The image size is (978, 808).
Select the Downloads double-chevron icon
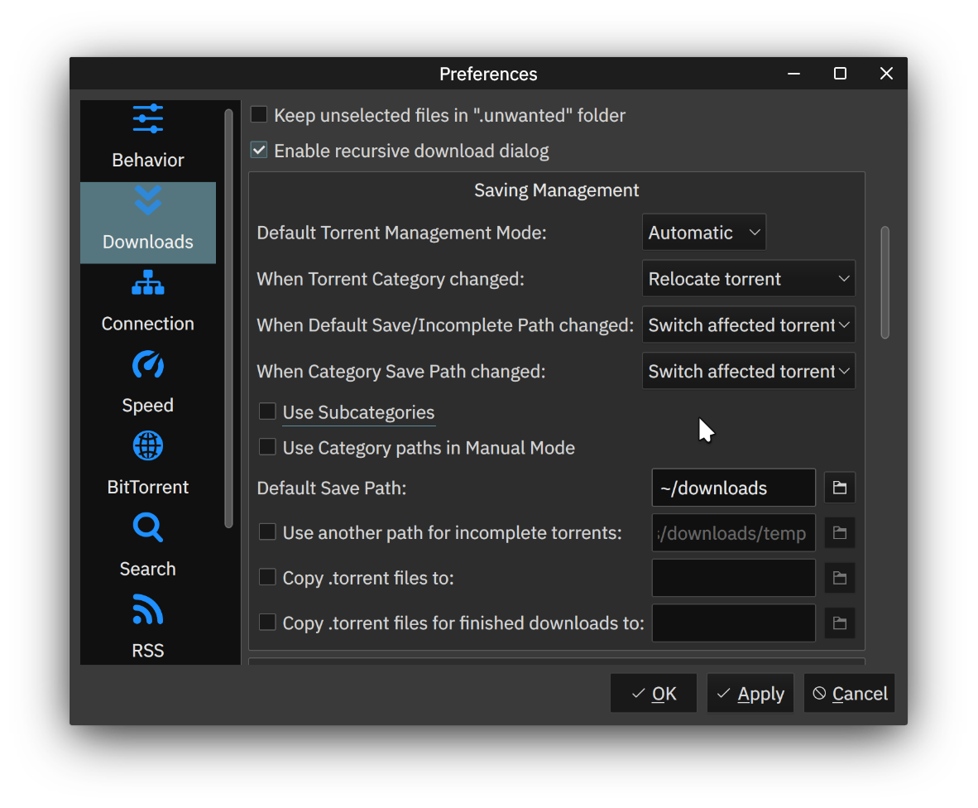pos(148,200)
